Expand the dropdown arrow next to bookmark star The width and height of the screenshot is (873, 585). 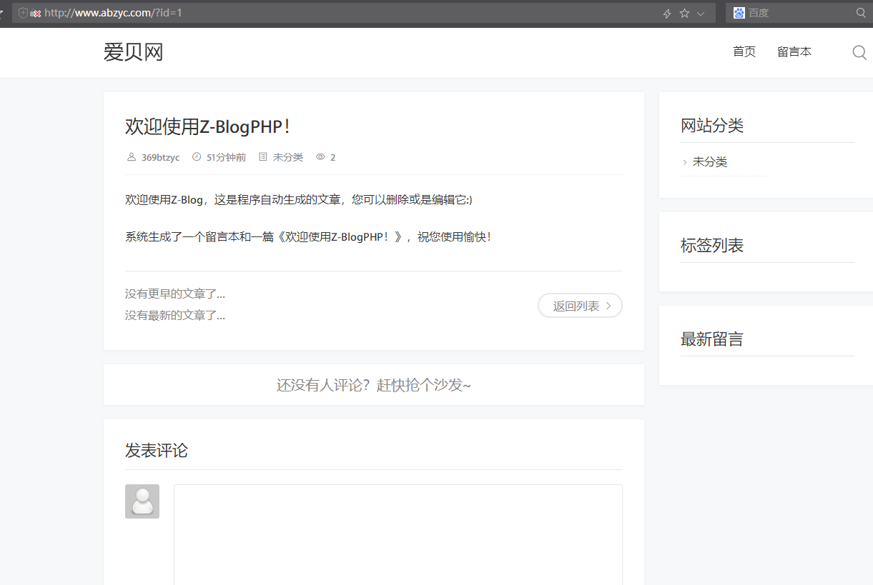(701, 14)
